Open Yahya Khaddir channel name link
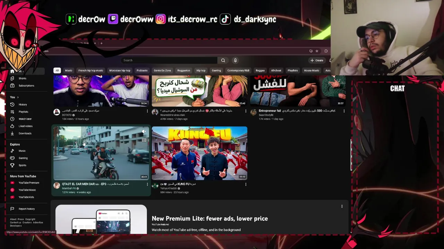 [x=168, y=188]
